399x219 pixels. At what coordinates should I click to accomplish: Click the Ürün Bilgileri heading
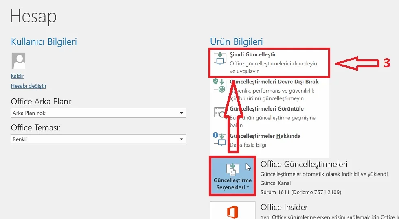(x=237, y=42)
